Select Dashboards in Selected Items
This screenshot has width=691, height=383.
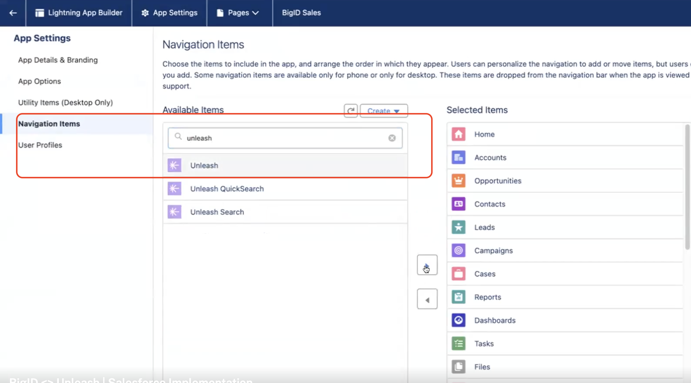pyautogui.click(x=565, y=320)
